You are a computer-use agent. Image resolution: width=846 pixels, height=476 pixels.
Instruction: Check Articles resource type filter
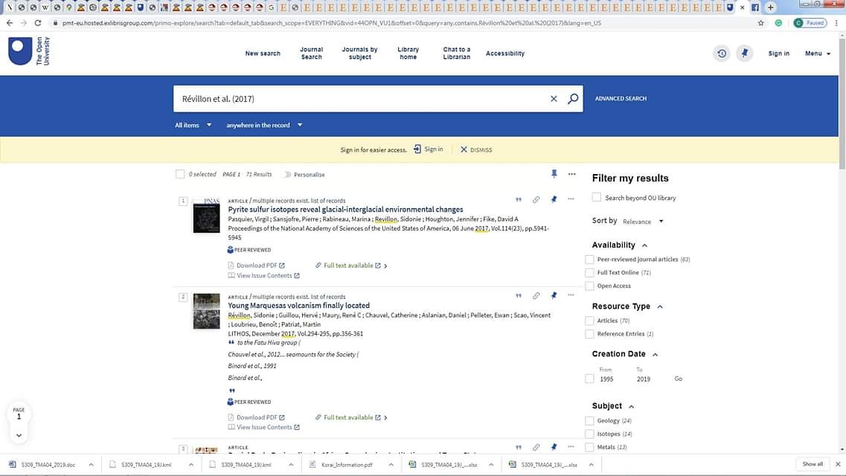[x=589, y=321]
